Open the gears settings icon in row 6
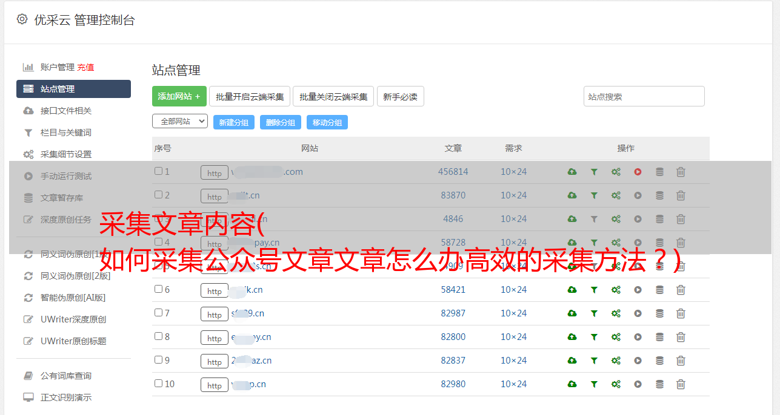Screen dimensions: 780x415 pos(616,290)
